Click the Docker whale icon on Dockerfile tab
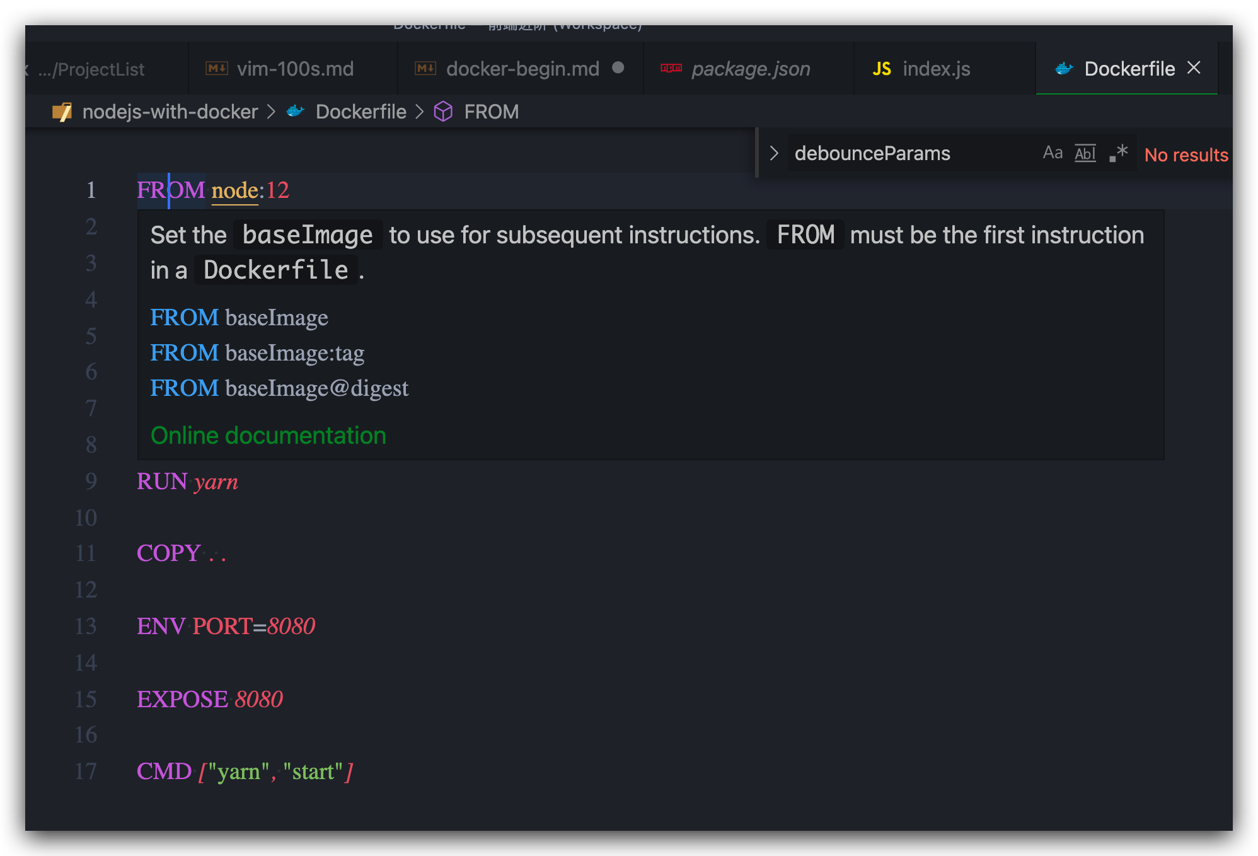Image resolution: width=1258 pixels, height=856 pixels. pyautogui.click(x=1064, y=69)
